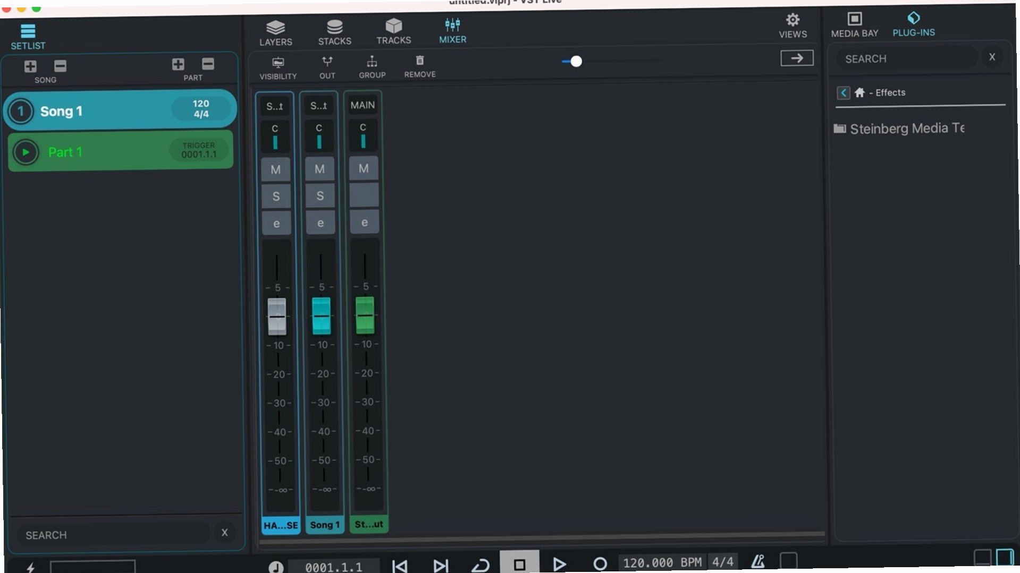The image size is (1020, 573).
Task: Click the Song 1 channel pan control
Action: (319, 135)
